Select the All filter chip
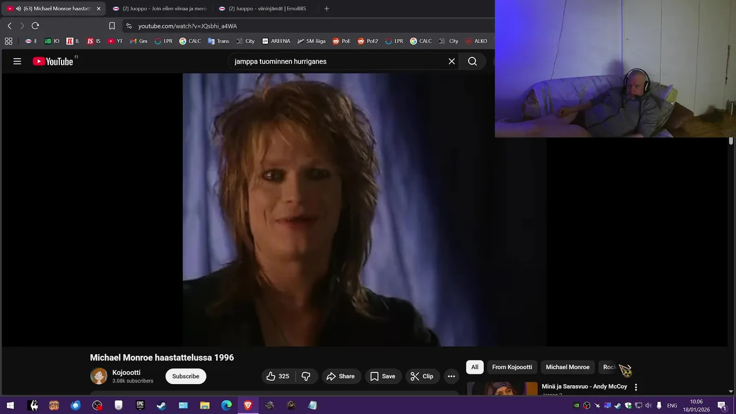Image resolution: width=736 pixels, height=414 pixels. coord(474,367)
